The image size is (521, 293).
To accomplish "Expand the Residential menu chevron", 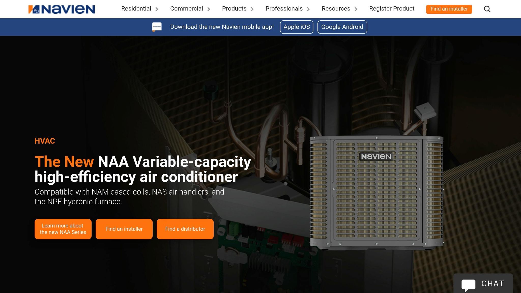I will (x=157, y=9).
